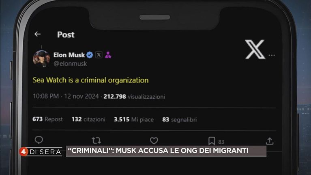Click the large X logo

click(x=255, y=50)
